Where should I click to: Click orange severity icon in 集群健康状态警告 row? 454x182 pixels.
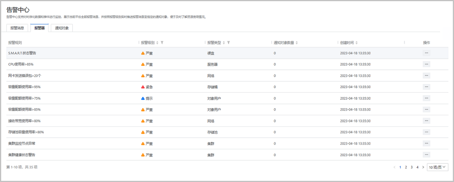(143, 155)
